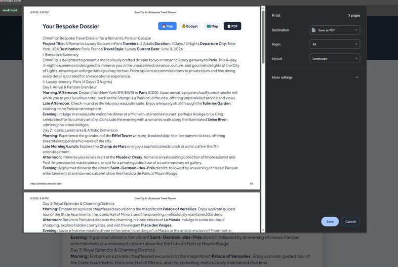Open the Destination dropdown showing Save as PDF

pos(334,30)
